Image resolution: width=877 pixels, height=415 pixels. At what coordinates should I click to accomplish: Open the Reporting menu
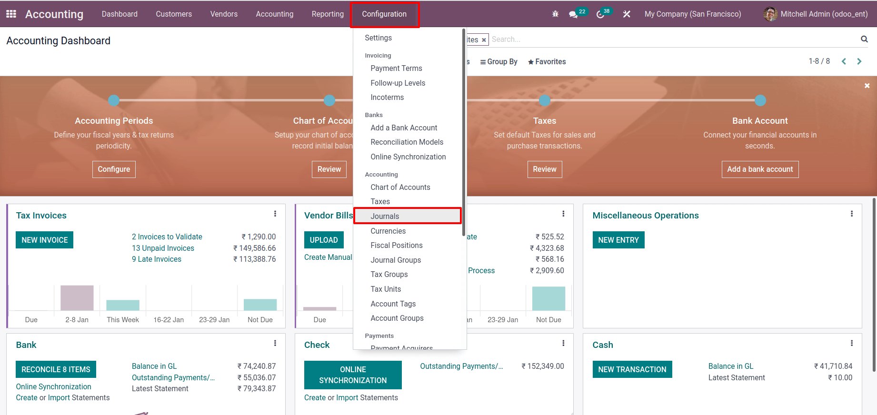pos(328,14)
